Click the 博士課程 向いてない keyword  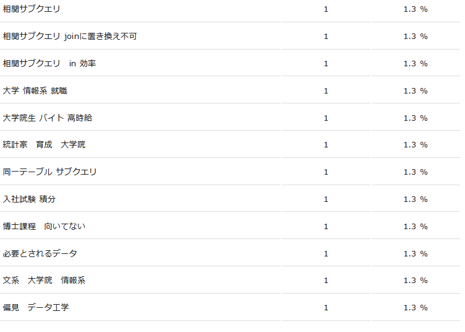pos(44,227)
